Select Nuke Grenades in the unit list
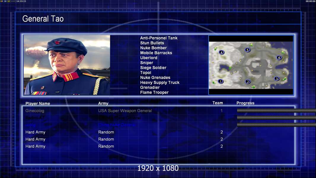 pyautogui.click(x=155, y=78)
